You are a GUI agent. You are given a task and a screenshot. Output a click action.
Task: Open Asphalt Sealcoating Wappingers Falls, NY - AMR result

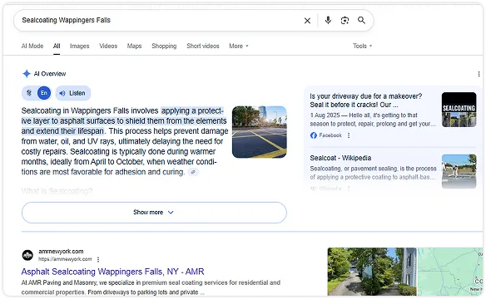click(112, 272)
